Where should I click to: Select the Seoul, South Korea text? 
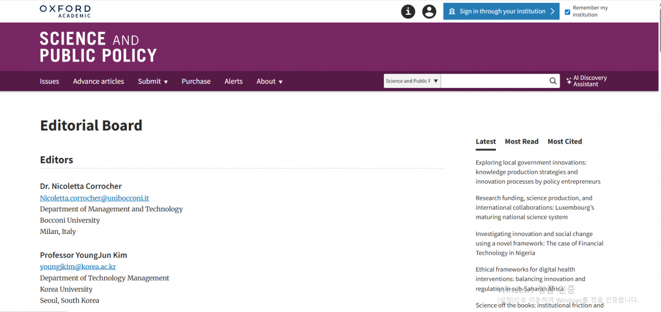click(x=69, y=300)
